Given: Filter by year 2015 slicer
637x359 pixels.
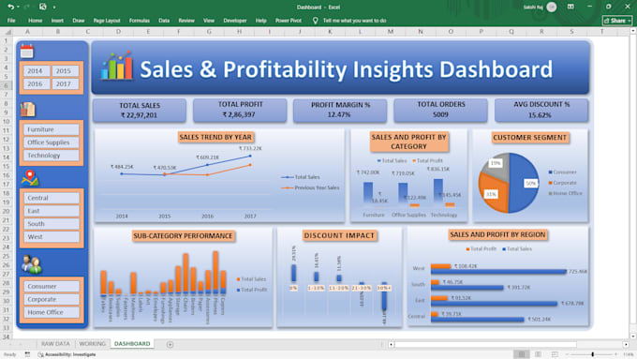Looking at the screenshot, I should tap(65, 70).
